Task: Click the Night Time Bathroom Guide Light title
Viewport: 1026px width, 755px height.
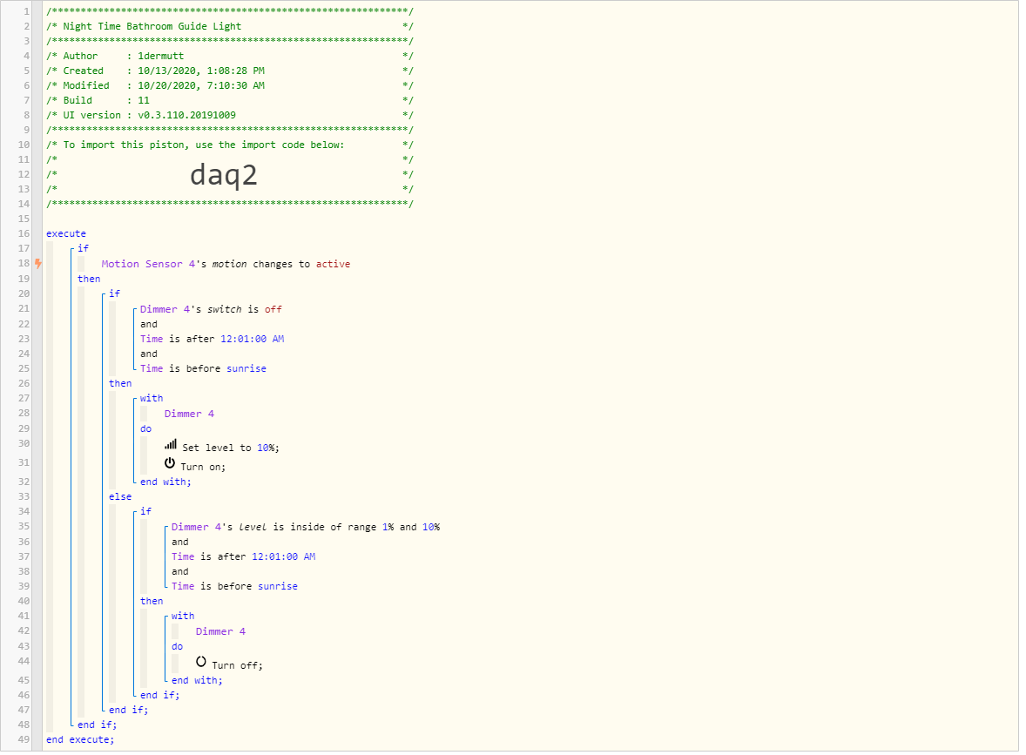Action: pos(152,27)
